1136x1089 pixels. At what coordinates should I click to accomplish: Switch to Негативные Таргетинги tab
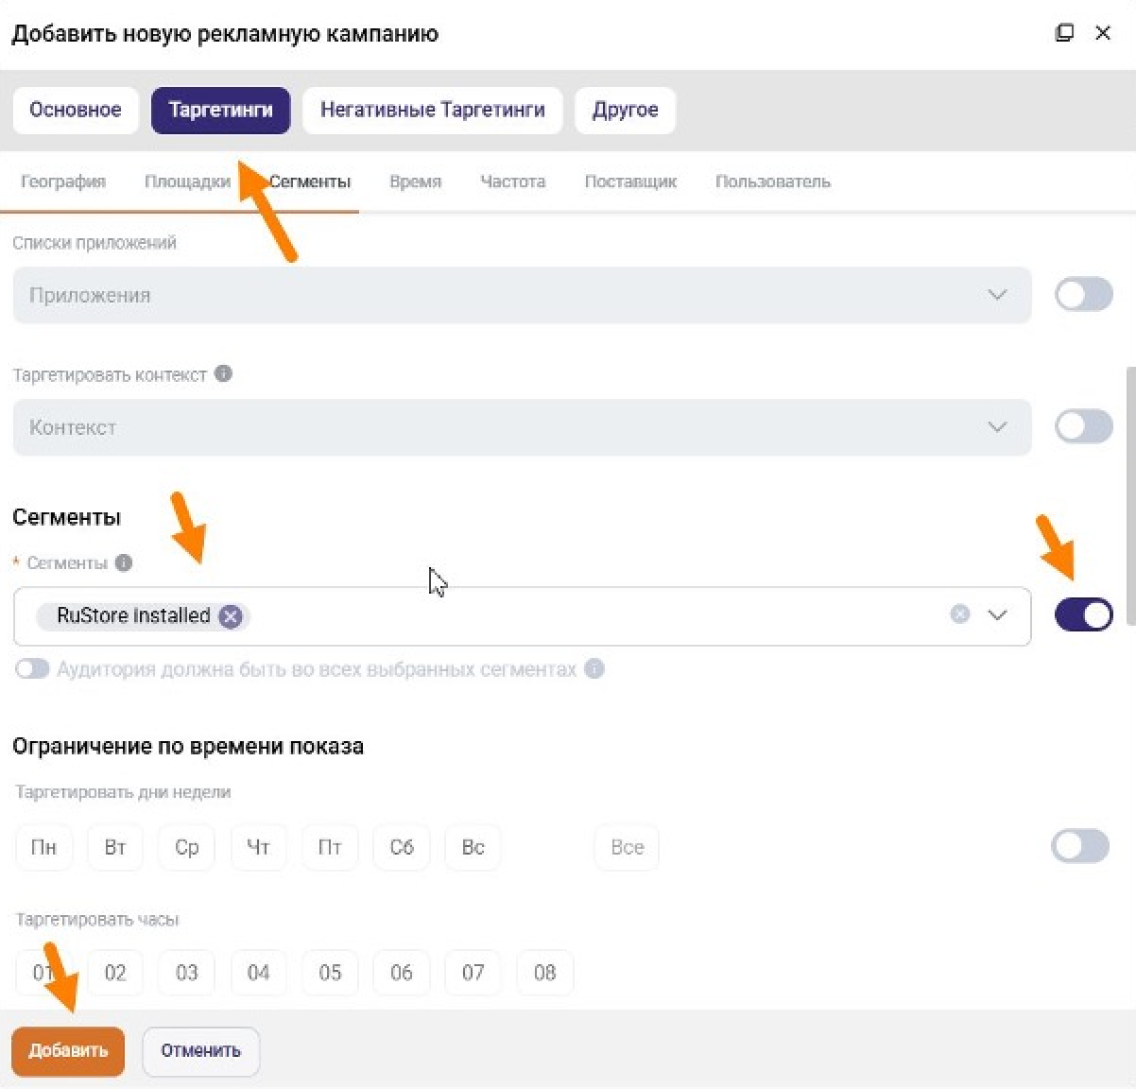(432, 110)
